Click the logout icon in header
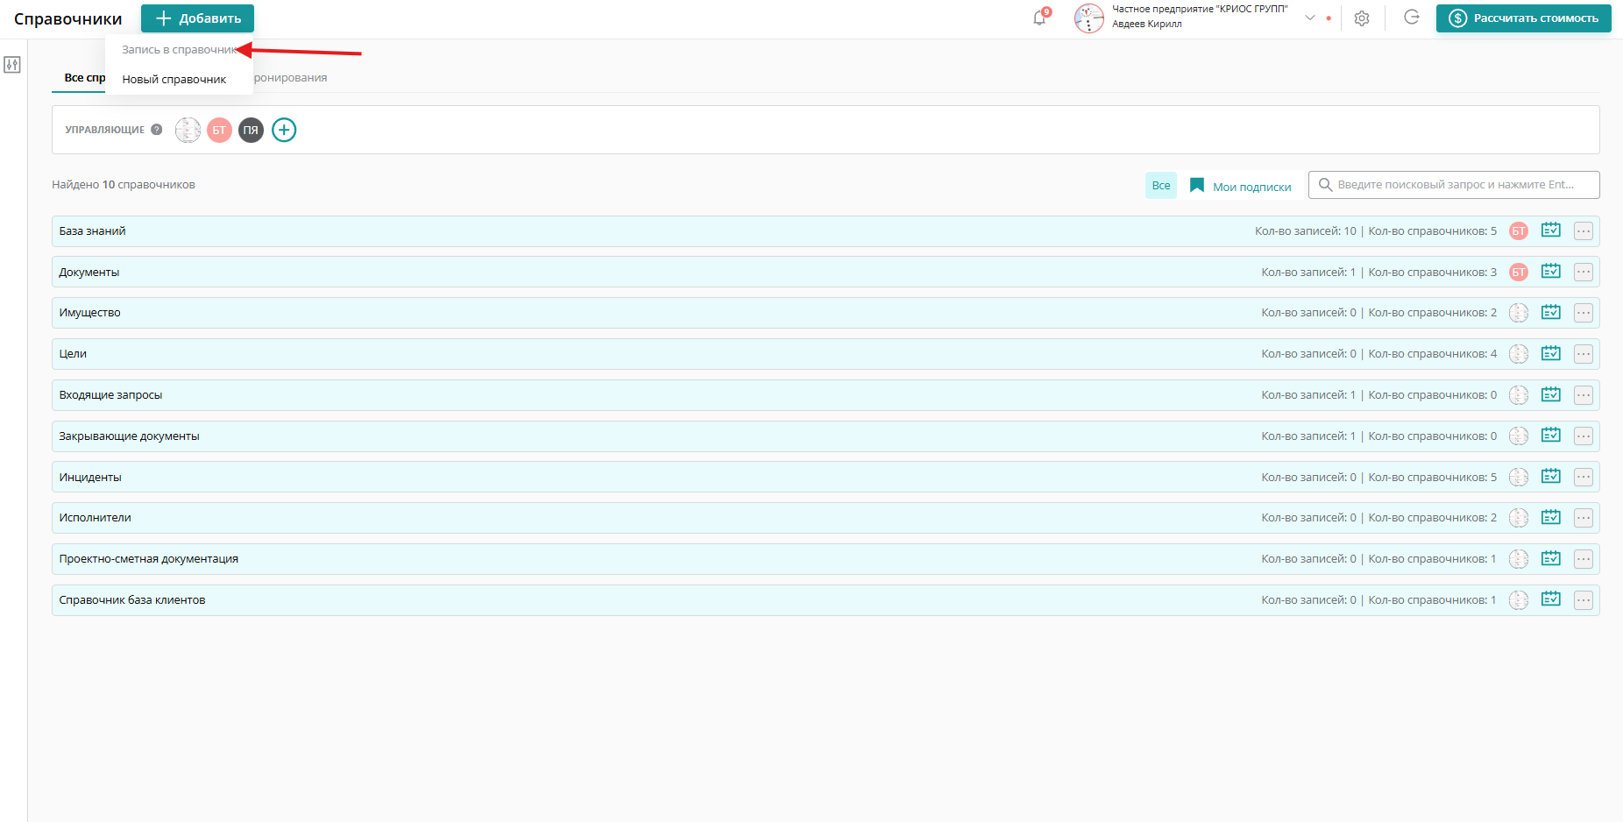1623x822 pixels. coord(1411,18)
